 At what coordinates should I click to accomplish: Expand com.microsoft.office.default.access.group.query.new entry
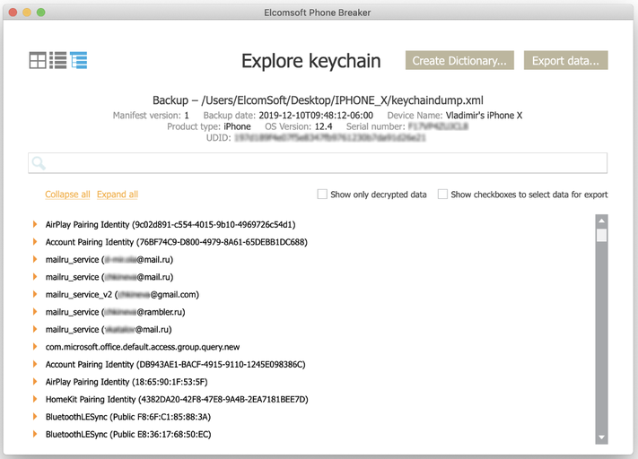point(34,347)
